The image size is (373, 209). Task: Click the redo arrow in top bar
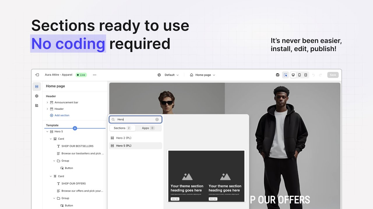[x=320, y=75]
